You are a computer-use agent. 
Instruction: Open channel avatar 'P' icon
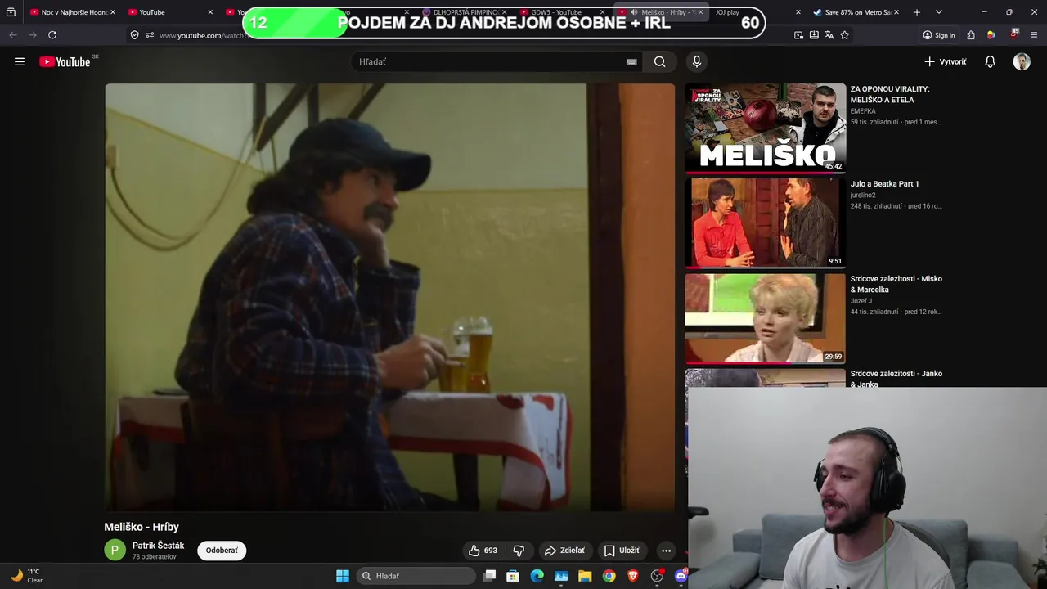pyautogui.click(x=115, y=550)
